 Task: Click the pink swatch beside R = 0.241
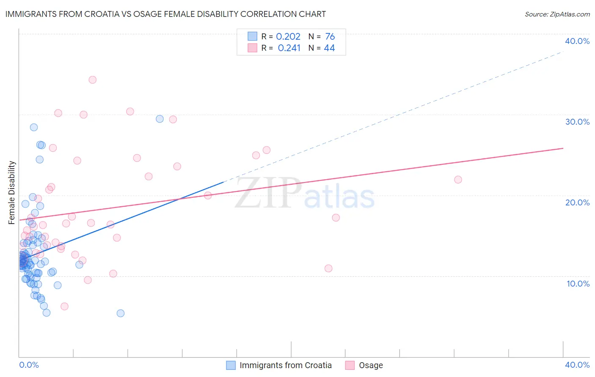tap(253, 48)
